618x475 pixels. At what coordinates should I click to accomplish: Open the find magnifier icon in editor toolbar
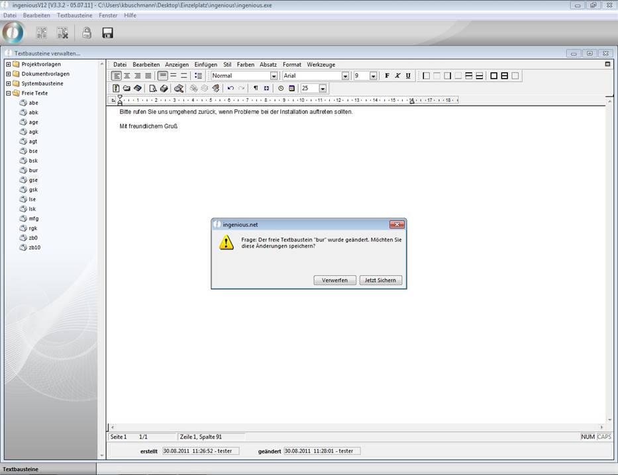pos(179,88)
